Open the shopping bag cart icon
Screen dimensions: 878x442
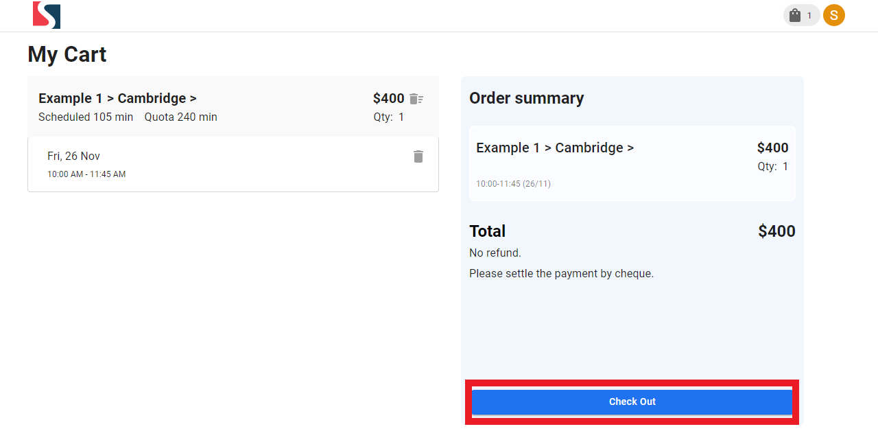pos(795,15)
